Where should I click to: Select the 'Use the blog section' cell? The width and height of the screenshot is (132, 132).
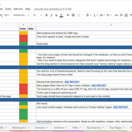click(84, 64)
